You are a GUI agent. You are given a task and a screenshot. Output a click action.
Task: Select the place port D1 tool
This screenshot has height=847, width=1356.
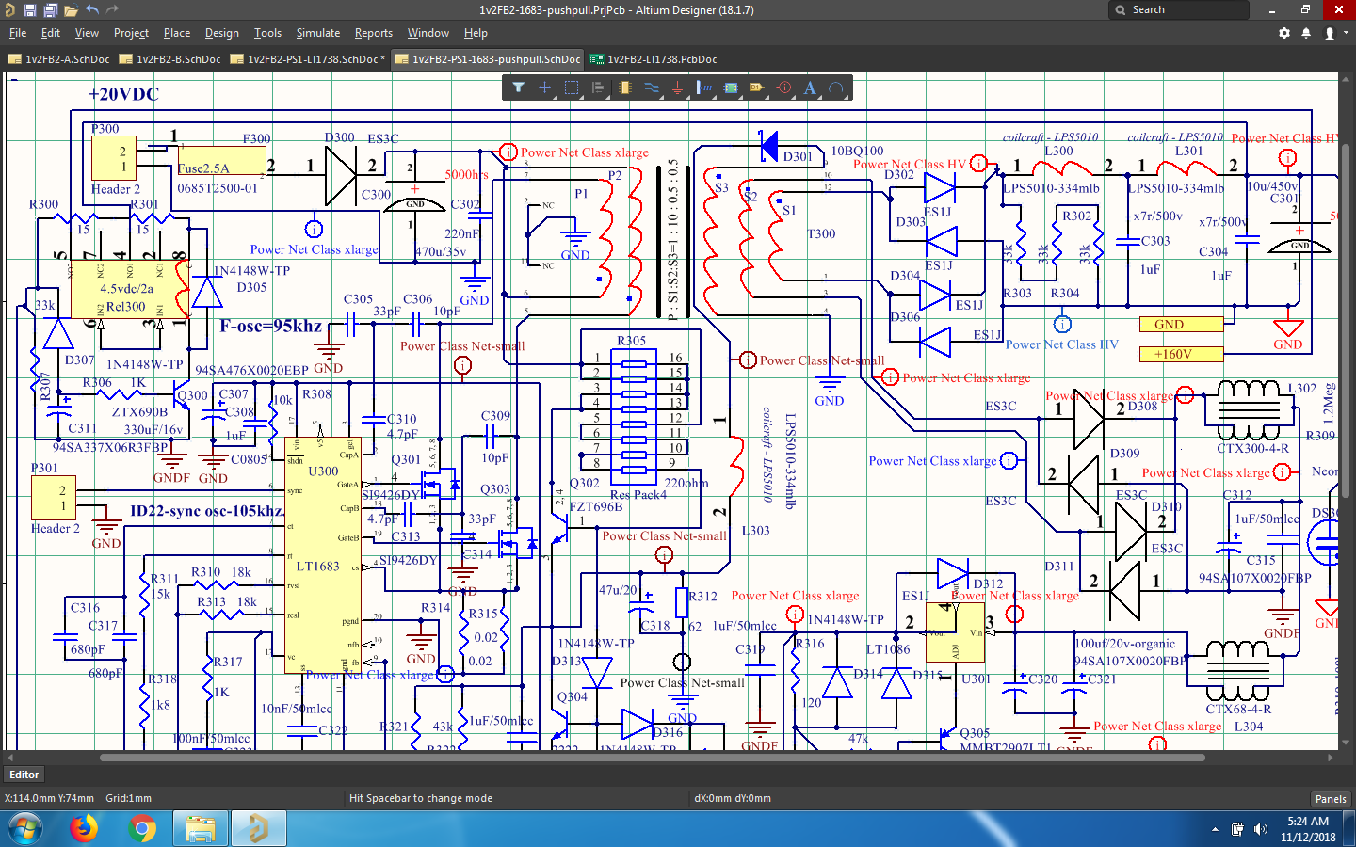(756, 88)
